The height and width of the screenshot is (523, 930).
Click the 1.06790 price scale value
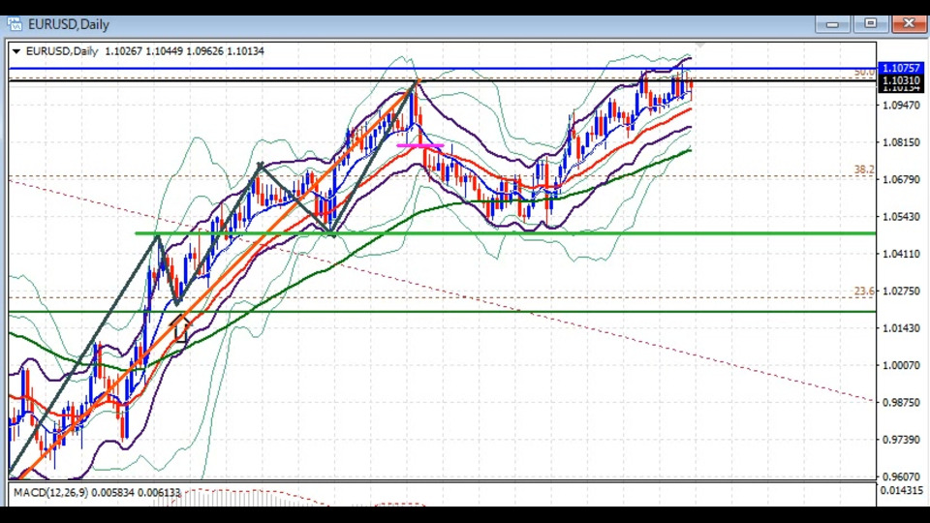click(901, 180)
